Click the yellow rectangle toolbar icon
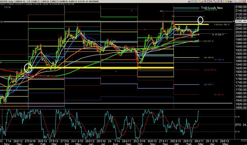 224,1
